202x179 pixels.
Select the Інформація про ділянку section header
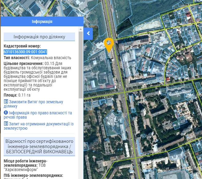click(x=39, y=37)
